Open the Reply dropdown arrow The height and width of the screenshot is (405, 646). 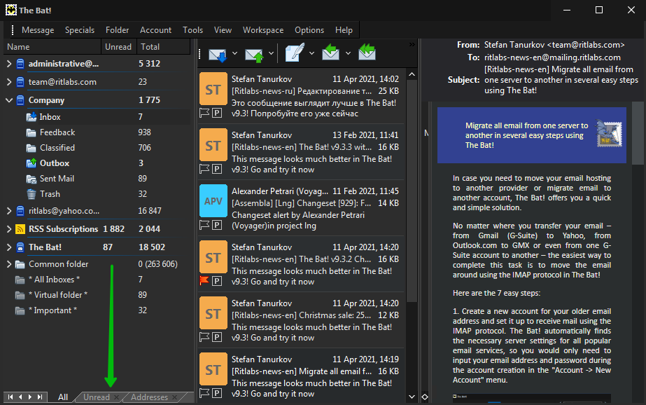coord(348,53)
